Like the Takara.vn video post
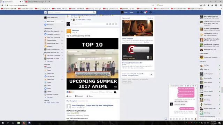This screenshot has width=223, height=125. [x=69, y=96]
